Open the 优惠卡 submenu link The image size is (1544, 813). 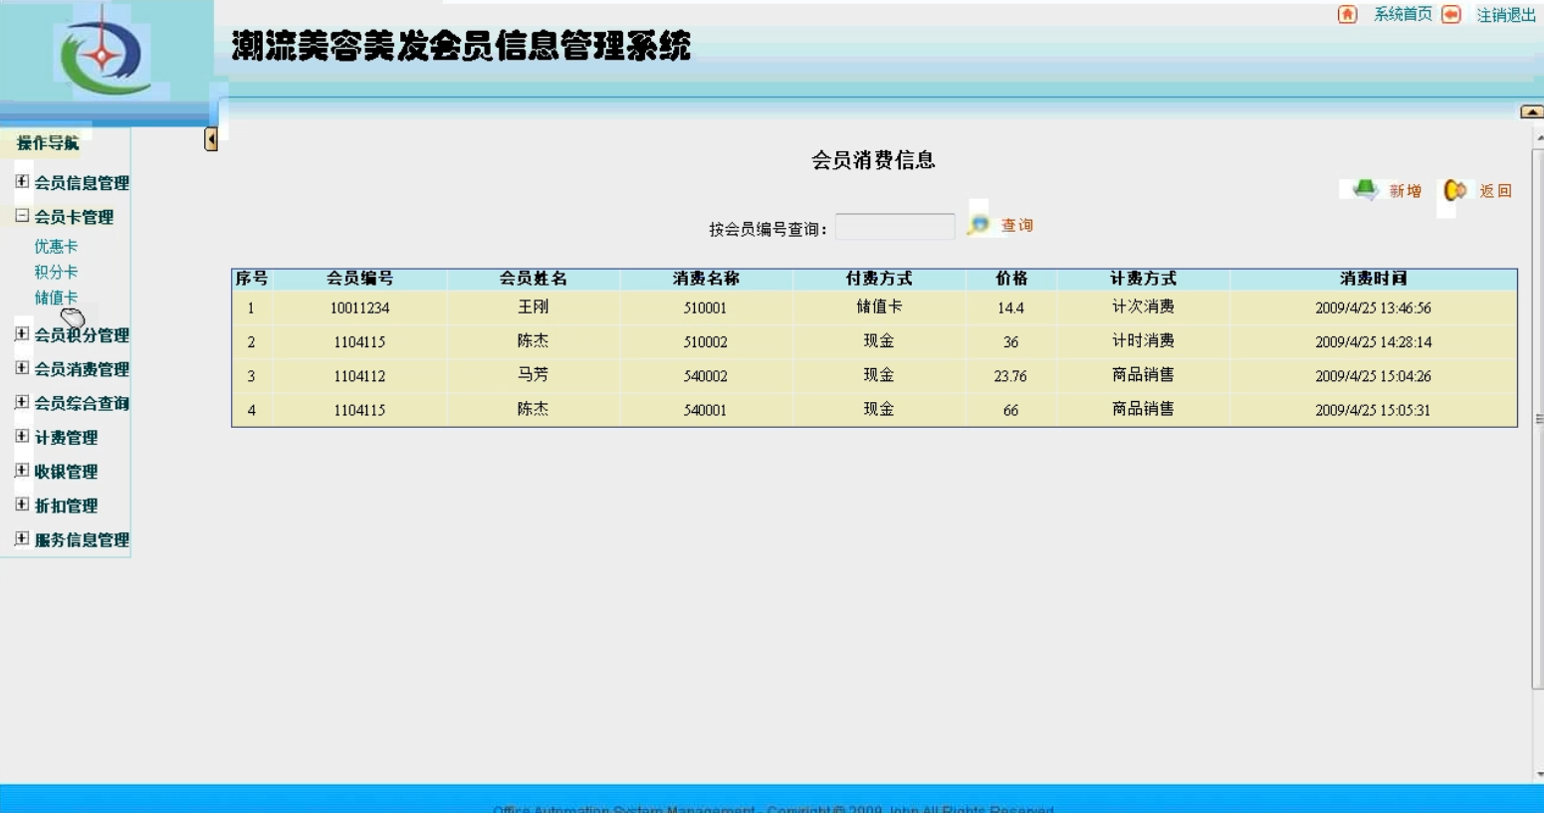[x=56, y=246]
